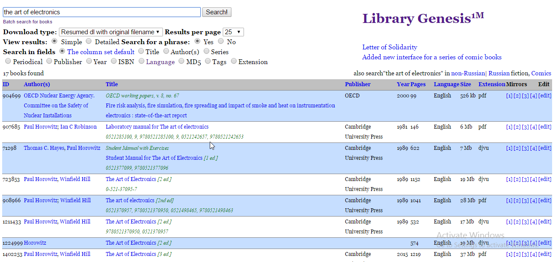Search in non-Russian fiction link
The image size is (556, 262).
468,74
